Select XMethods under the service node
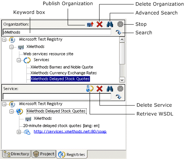Image resolution: width=184 pixels, height=159 pixels. pyautogui.click(x=43, y=118)
